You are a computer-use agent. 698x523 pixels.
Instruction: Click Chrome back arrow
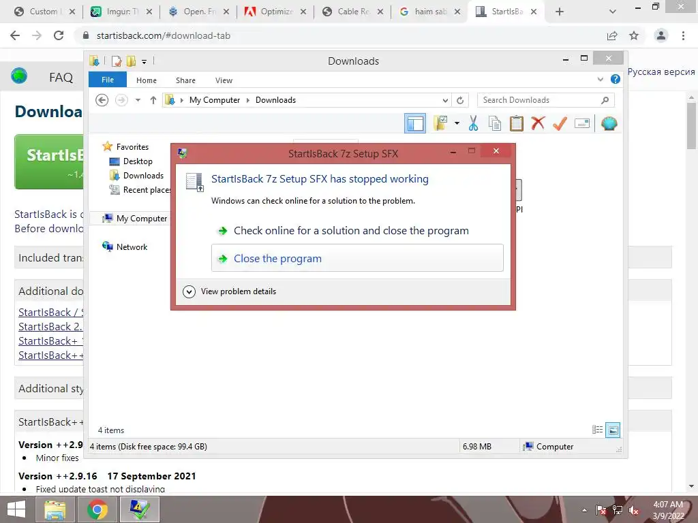[15, 35]
